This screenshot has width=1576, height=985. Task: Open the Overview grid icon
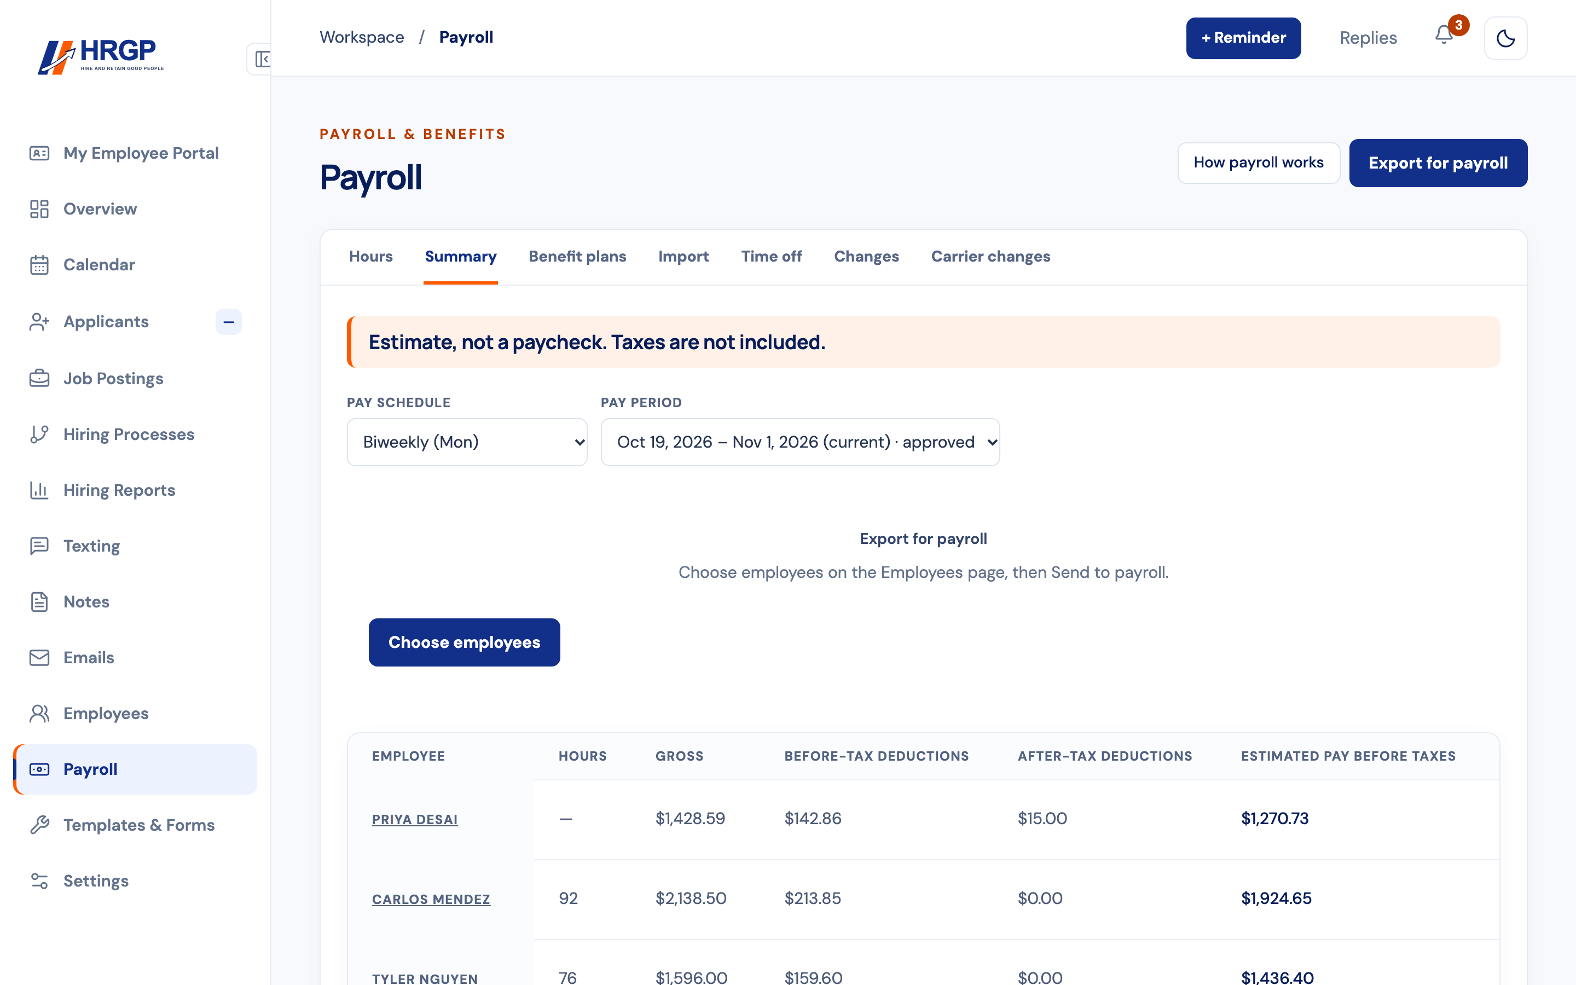tap(39, 209)
